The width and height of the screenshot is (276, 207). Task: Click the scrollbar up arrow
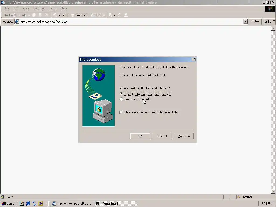[x=273, y=29]
